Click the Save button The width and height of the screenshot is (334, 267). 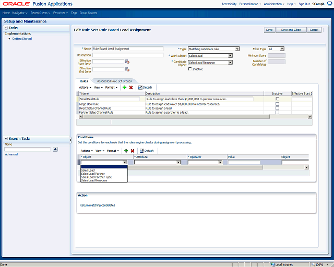pyautogui.click(x=269, y=30)
